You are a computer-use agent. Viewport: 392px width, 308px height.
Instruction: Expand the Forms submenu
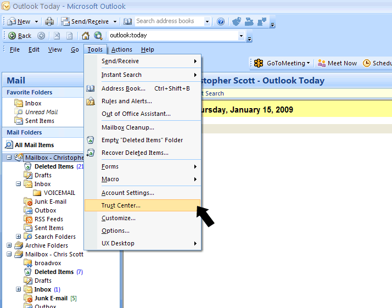[x=143, y=166]
